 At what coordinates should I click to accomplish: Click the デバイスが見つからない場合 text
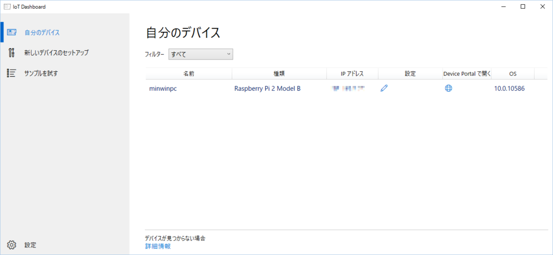pos(176,238)
